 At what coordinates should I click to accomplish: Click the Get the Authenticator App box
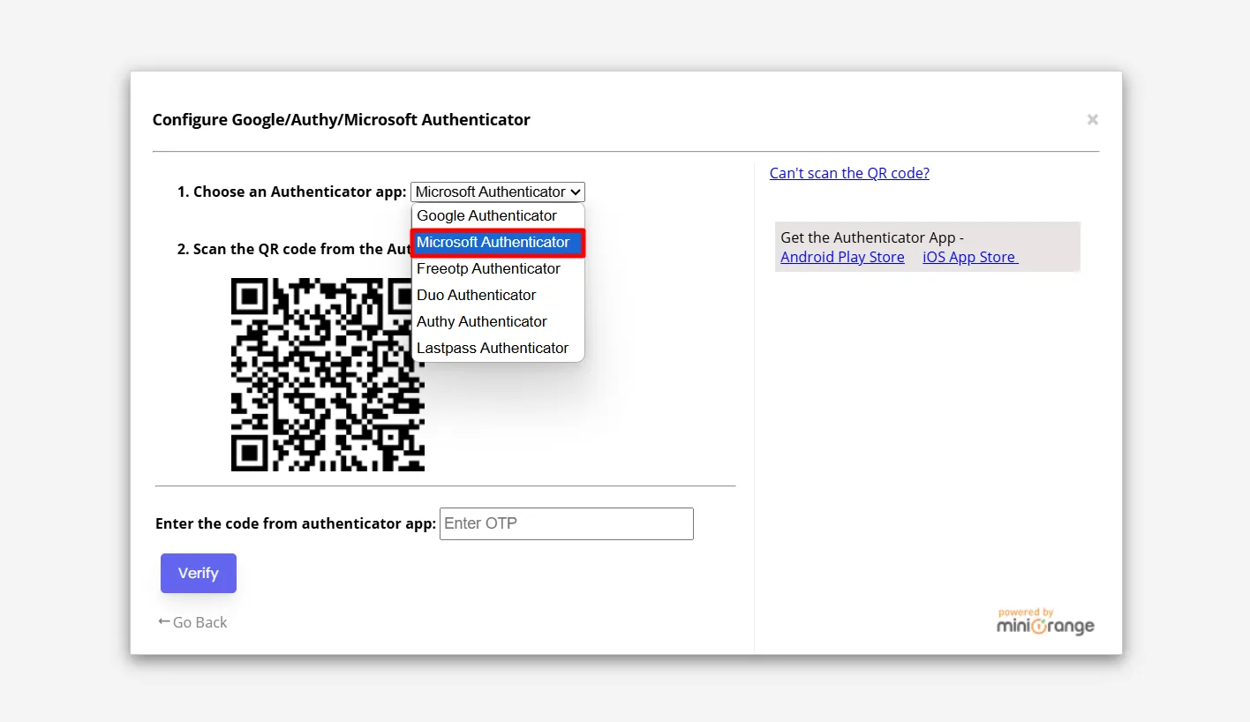[927, 246]
